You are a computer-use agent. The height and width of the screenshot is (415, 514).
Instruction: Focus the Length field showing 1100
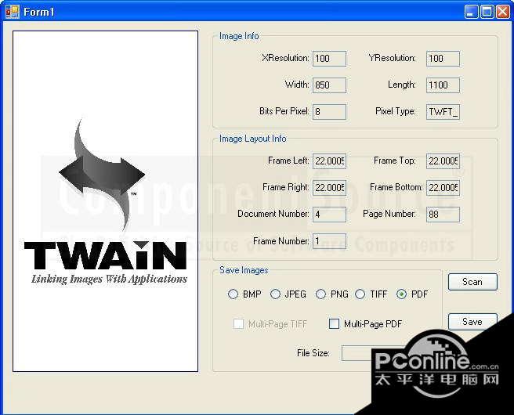(443, 85)
